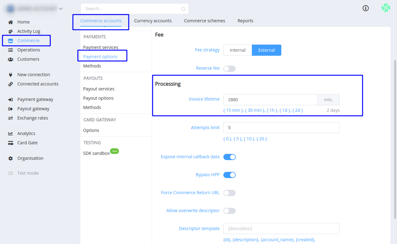Viewport: 397px width, 244px height.
Task: Disable Expose internal callback data toggle
Action: point(230,157)
